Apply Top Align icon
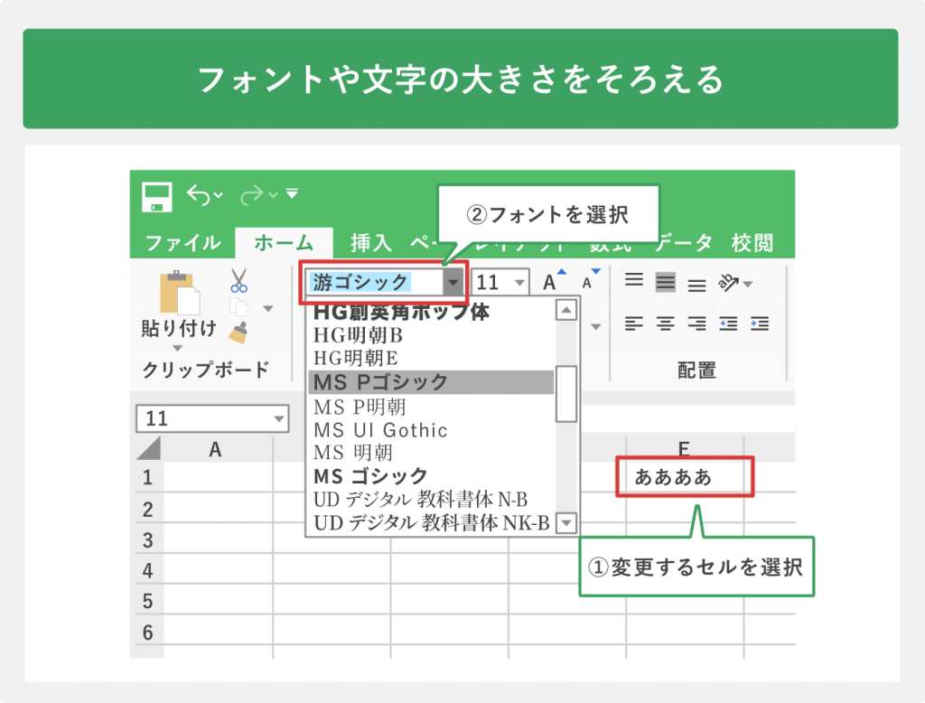 tap(634, 280)
